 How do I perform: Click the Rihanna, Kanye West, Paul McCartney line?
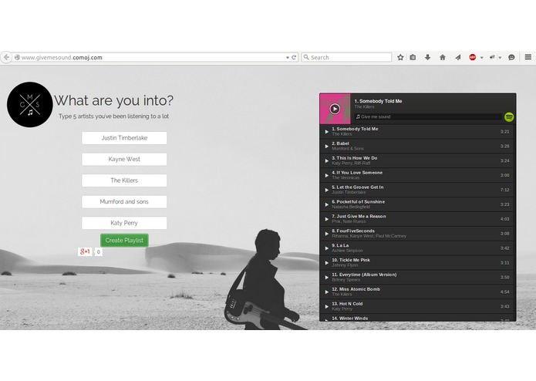(369, 236)
